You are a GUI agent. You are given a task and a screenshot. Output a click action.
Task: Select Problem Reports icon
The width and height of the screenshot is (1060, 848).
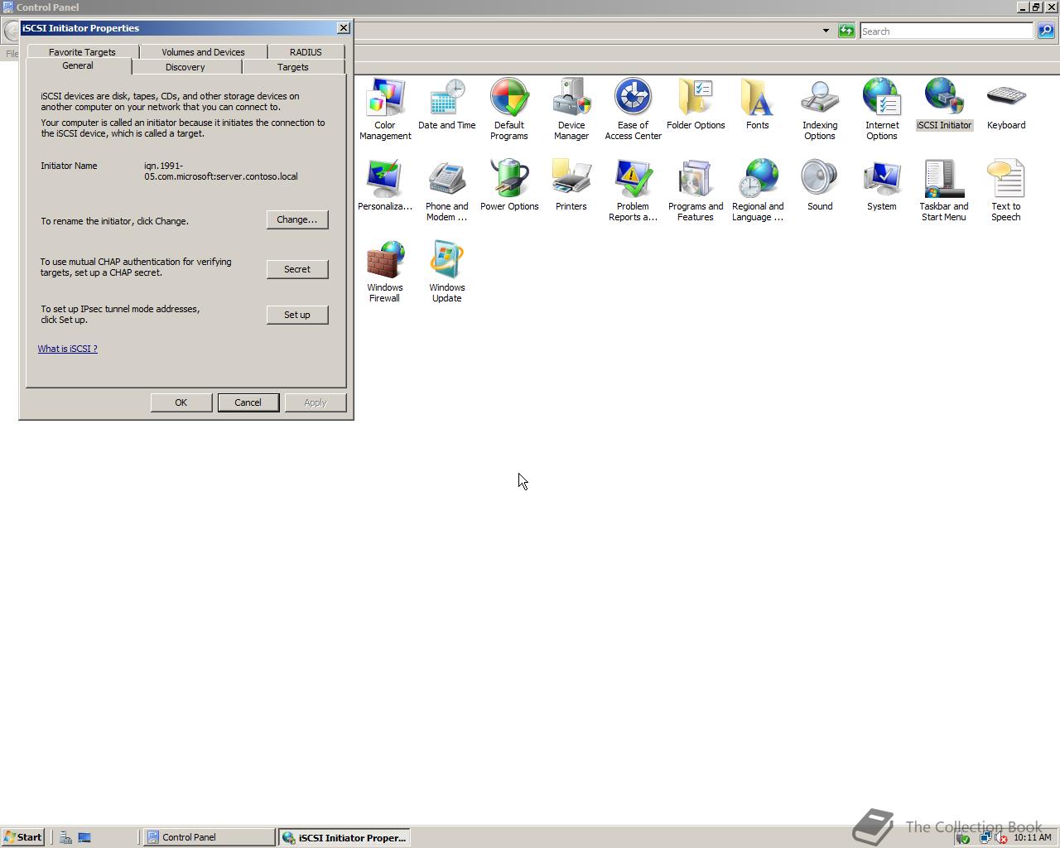click(634, 190)
